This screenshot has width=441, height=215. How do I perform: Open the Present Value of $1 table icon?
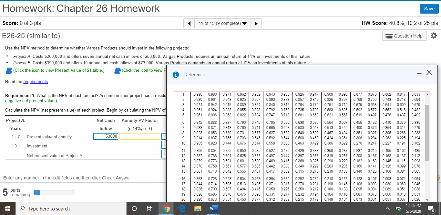pyautogui.click(x=9, y=70)
